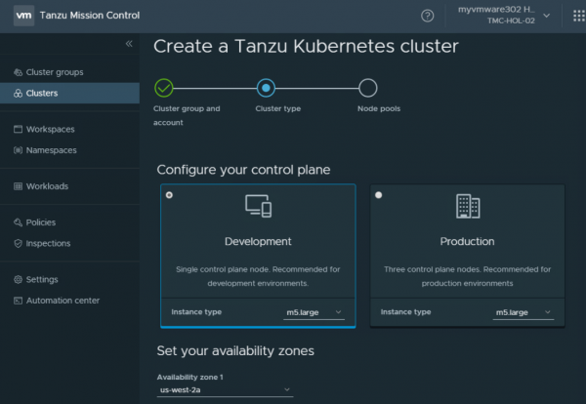Open the apps grid switcher icon
The height and width of the screenshot is (404, 586).
(x=565, y=16)
